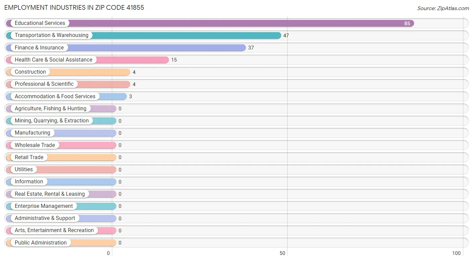473x261 pixels.
Task: Click the Utilities label
Action: 24,169
